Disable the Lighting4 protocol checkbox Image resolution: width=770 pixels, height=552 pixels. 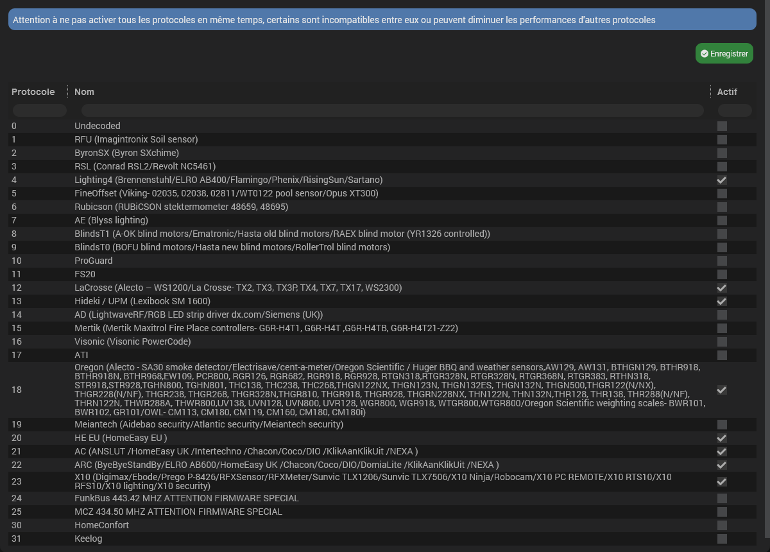click(x=723, y=180)
